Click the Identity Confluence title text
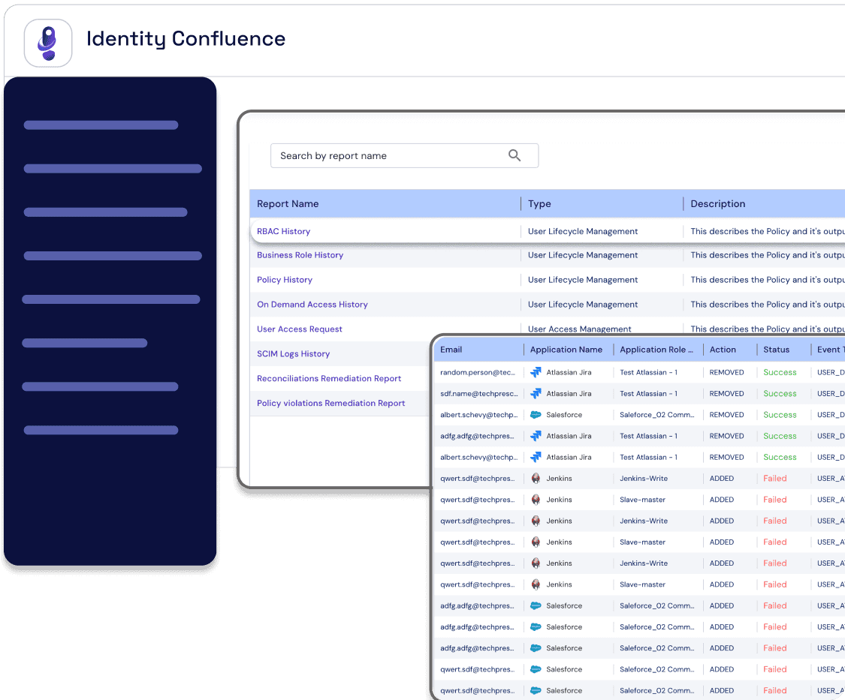The height and width of the screenshot is (700, 845). tap(186, 39)
